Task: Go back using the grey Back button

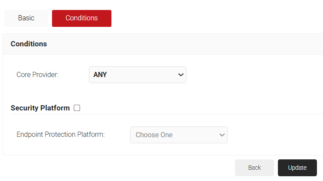Action: (x=254, y=168)
